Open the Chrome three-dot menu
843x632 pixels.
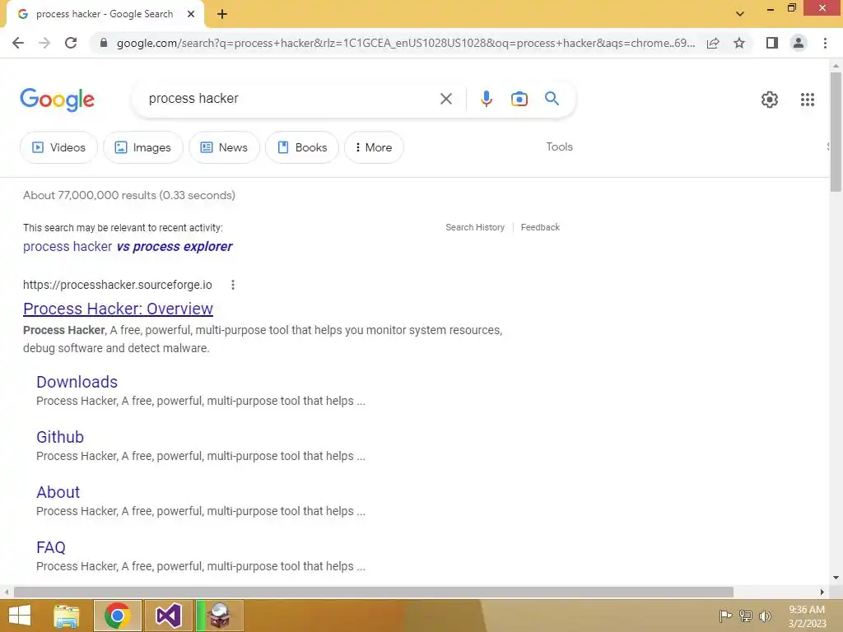[x=825, y=43]
